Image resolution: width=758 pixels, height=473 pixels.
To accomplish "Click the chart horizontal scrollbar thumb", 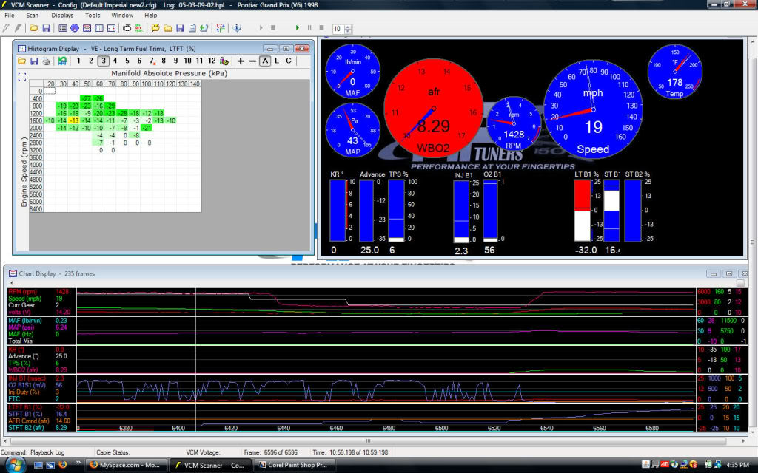I will [369, 440].
